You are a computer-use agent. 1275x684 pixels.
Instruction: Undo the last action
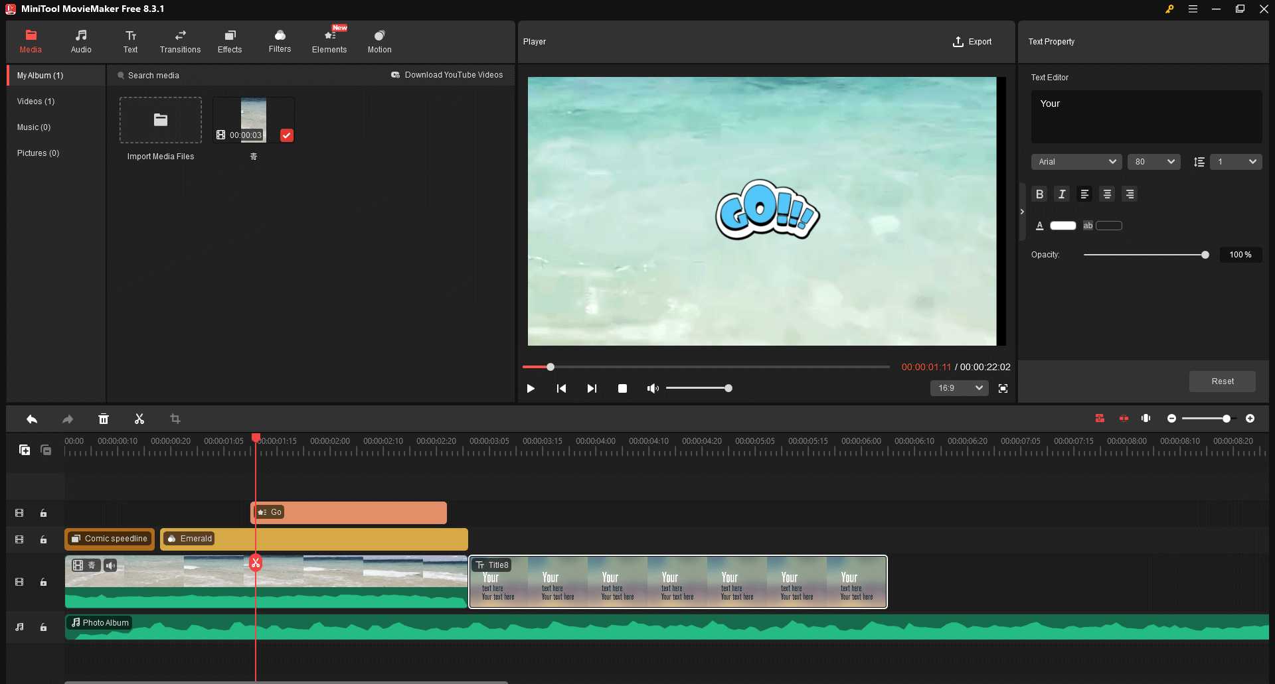[x=31, y=419]
